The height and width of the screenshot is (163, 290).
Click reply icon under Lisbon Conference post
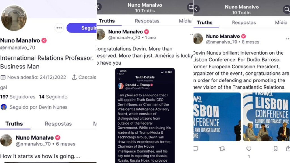tap(196, 148)
